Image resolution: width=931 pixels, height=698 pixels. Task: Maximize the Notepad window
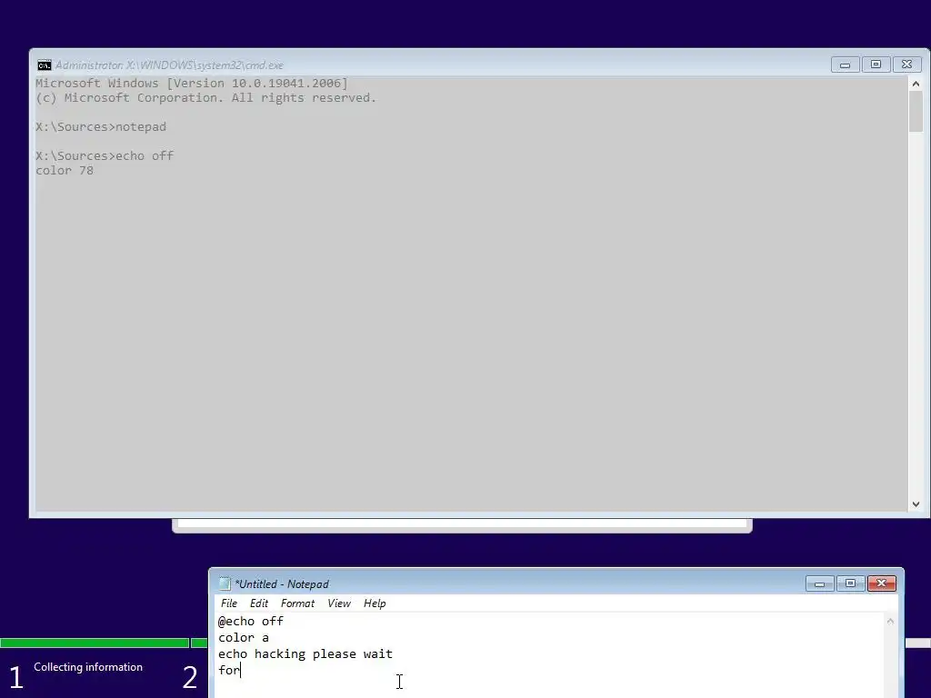pos(850,583)
